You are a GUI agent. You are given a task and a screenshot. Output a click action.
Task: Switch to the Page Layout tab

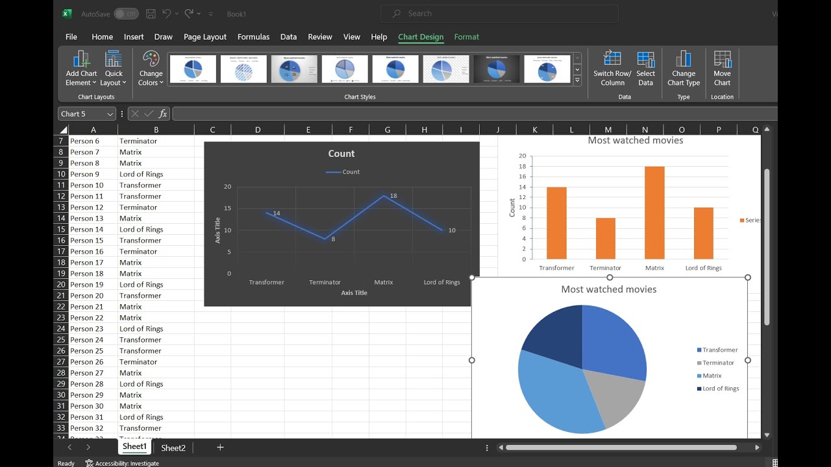(x=205, y=37)
